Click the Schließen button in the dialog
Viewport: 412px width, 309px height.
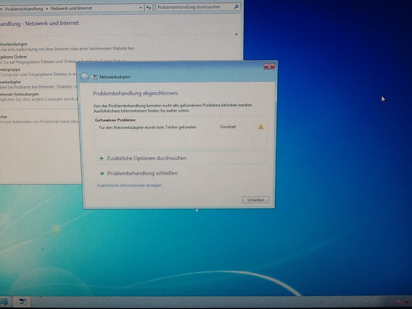pyautogui.click(x=255, y=200)
